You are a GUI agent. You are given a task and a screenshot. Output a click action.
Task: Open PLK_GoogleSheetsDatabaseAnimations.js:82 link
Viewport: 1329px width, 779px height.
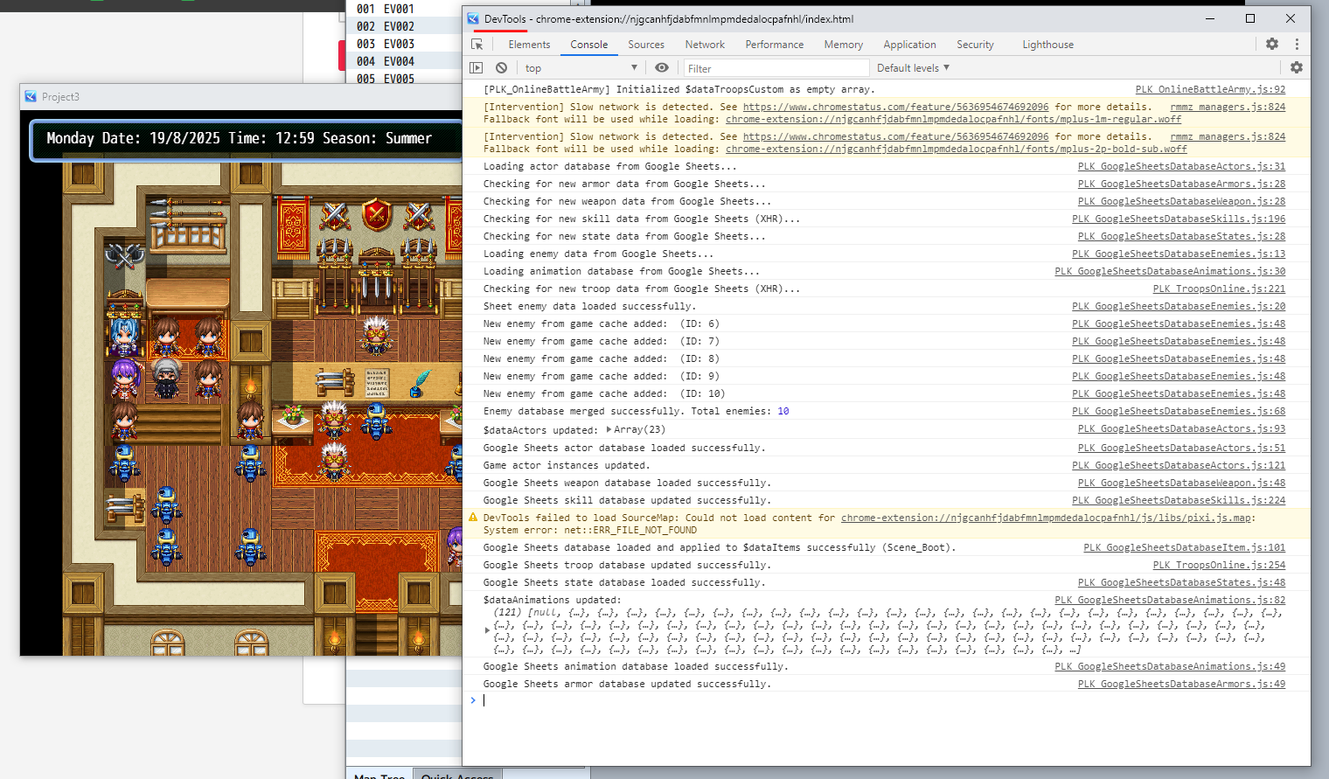point(1170,600)
